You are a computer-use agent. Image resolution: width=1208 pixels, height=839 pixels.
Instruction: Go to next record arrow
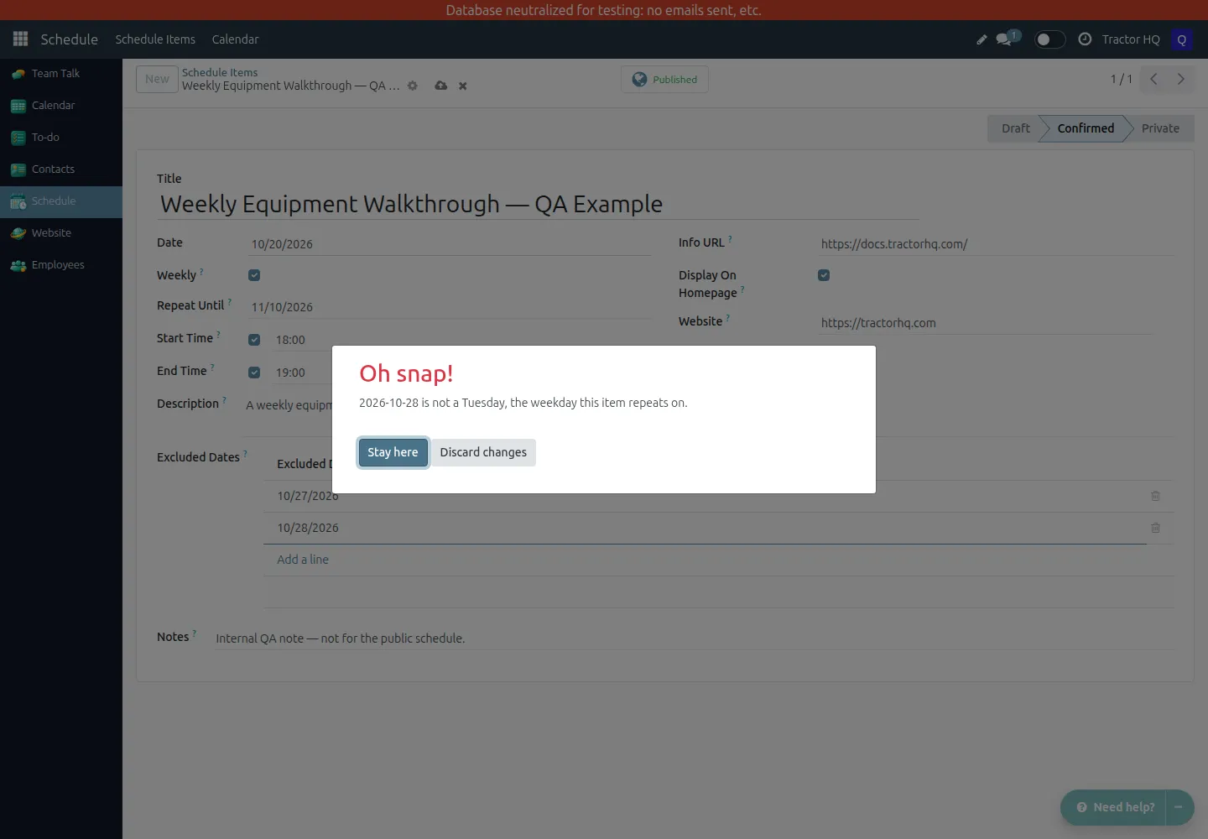(1180, 79)
